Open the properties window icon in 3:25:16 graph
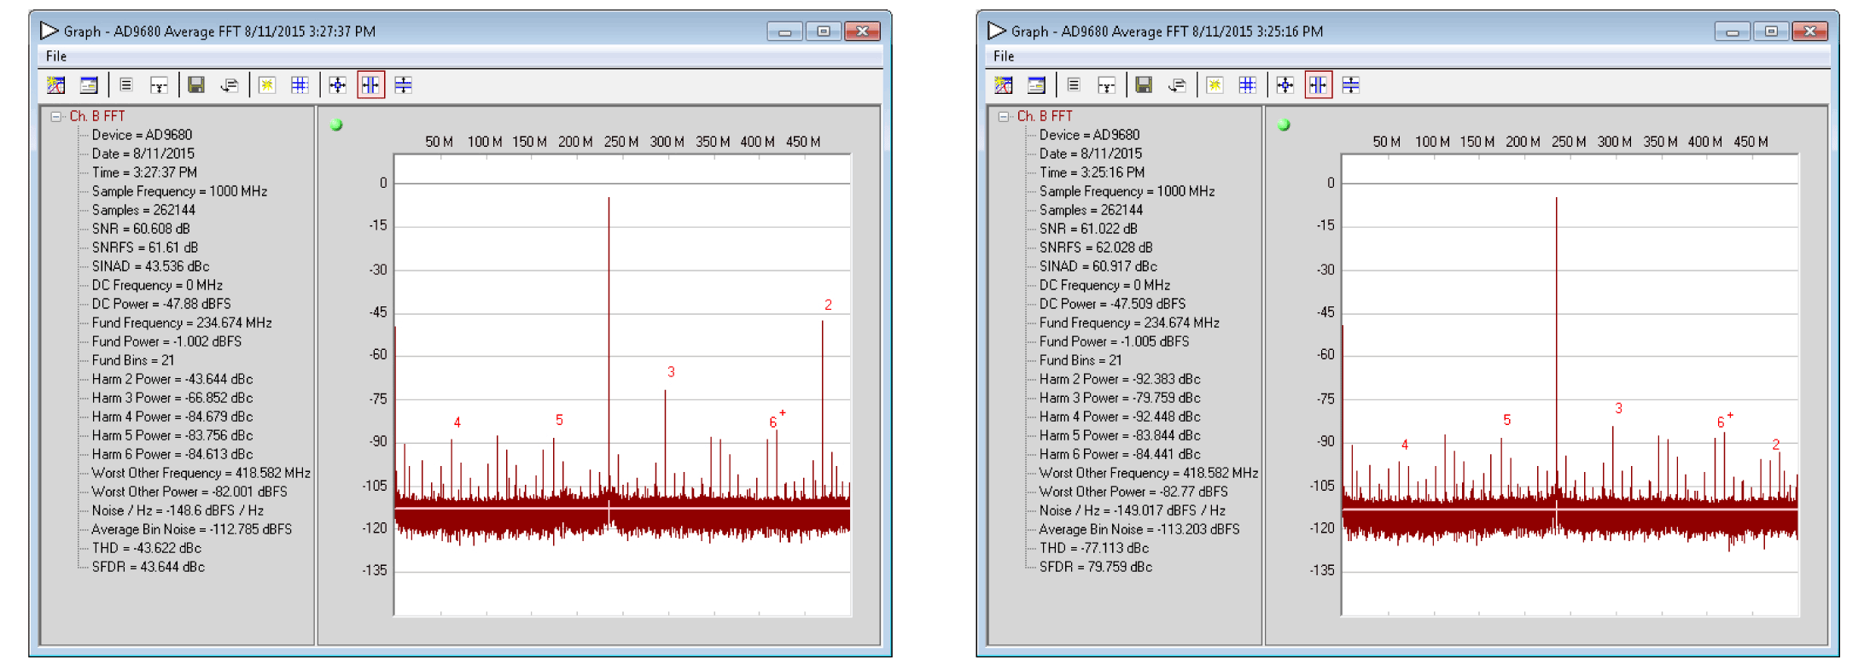The height and width of the screenshot is (670, 1870). coord(1036,84)
